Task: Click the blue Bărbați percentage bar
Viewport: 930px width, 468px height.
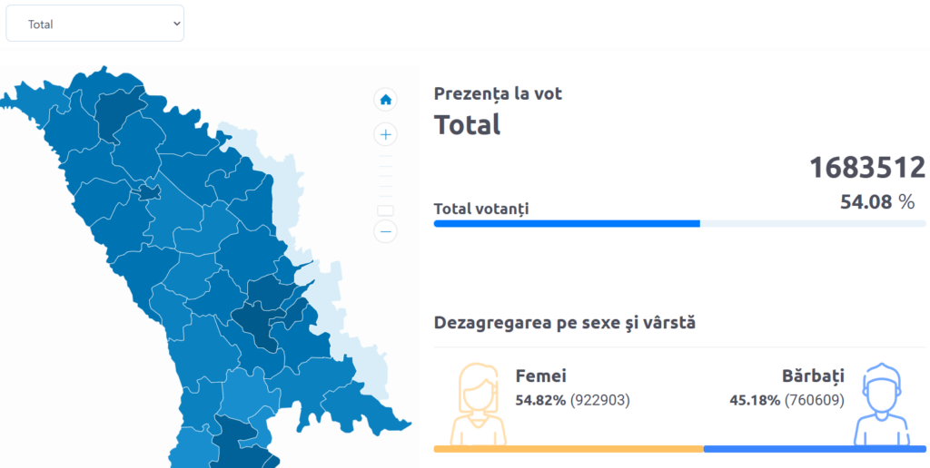Action: 815,449
